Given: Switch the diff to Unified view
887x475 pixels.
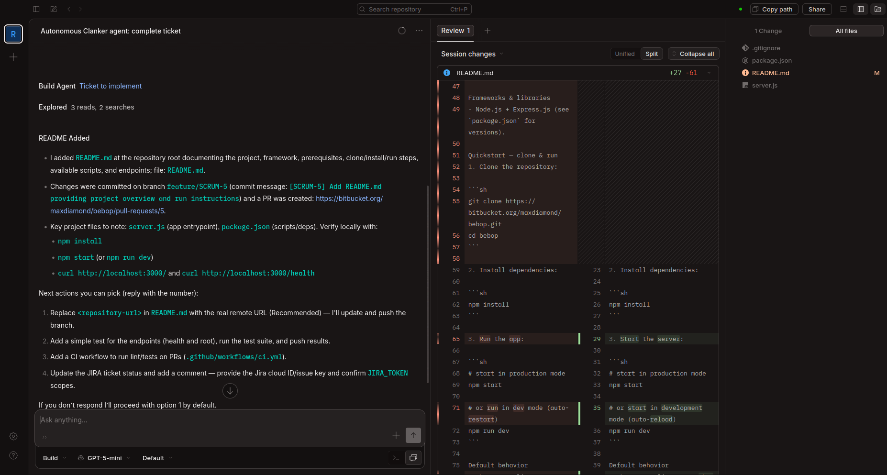Looking at the screenshot, I should point(624,54).
